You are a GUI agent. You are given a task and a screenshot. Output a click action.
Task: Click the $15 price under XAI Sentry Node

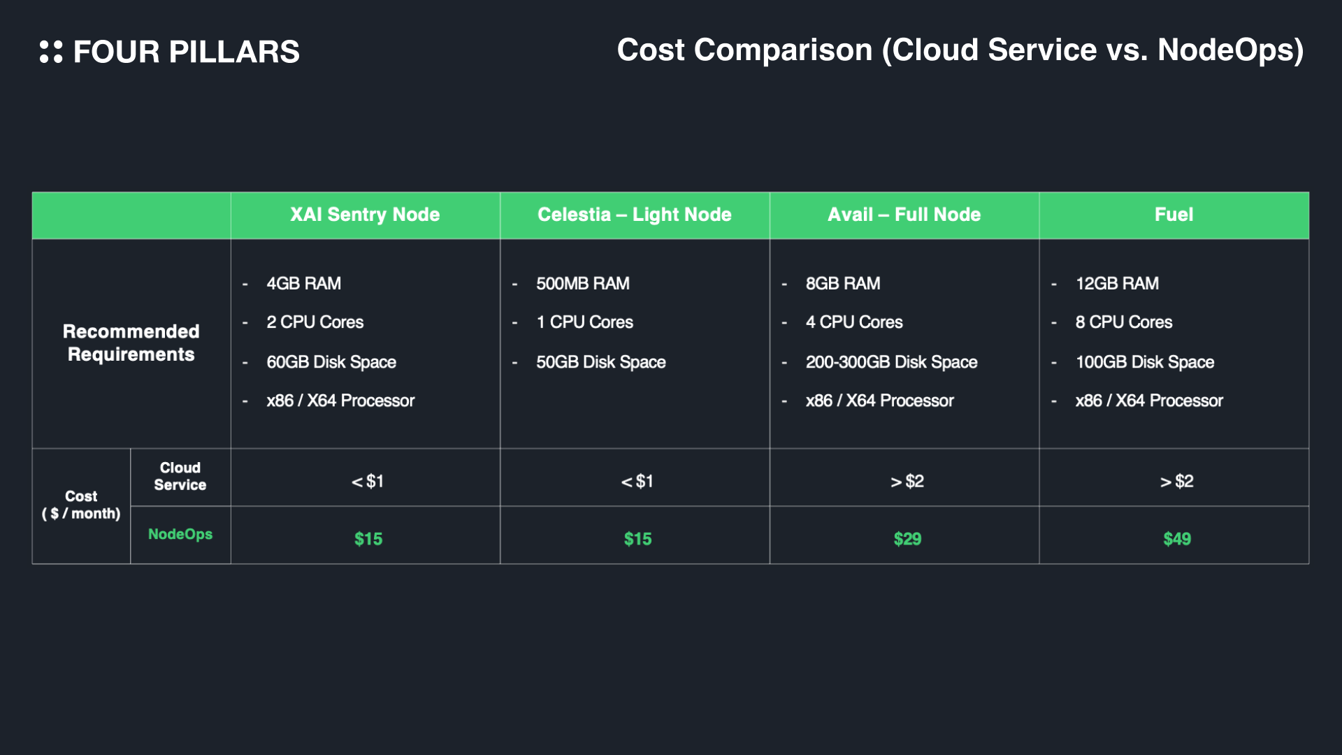point(368,539)
